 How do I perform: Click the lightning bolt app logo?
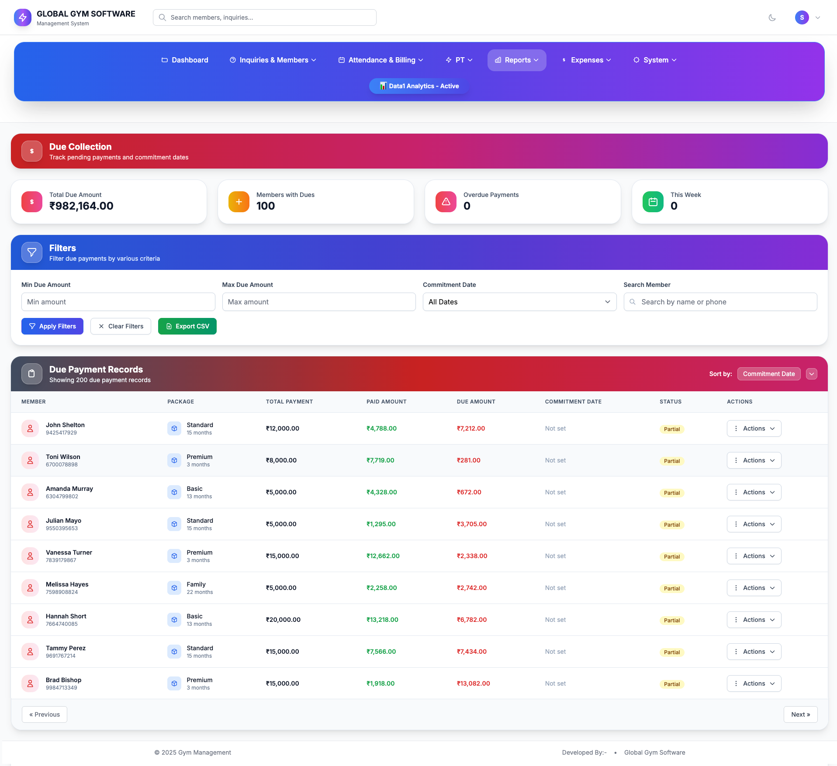(23, 17)
